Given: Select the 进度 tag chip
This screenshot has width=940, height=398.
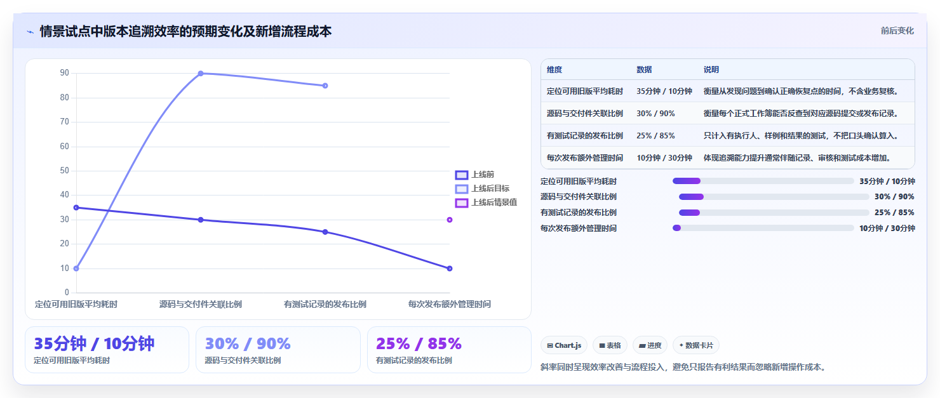Looking at the screenshot, I should tap(650, 345).
